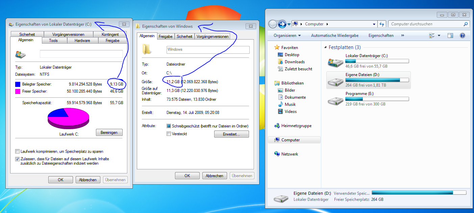Click the Favoriten star icon in Explorer

(x=277, y=47)
